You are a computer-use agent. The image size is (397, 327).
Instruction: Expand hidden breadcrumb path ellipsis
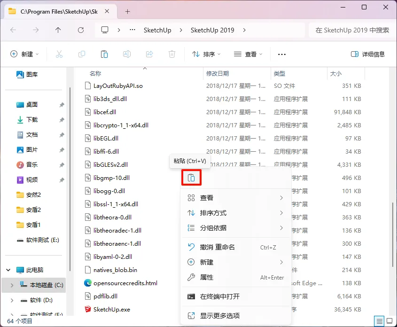pyautogui.click(x=132, y=30)
